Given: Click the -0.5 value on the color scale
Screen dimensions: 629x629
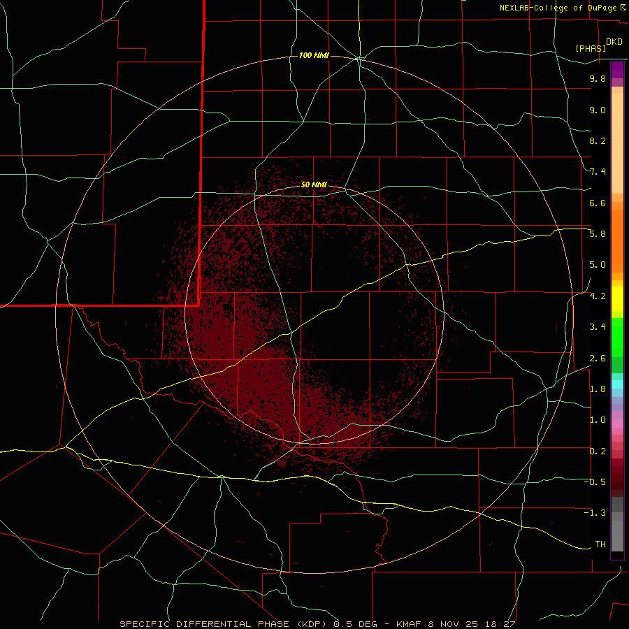Looking at the screenshot, I should (595, 482).
